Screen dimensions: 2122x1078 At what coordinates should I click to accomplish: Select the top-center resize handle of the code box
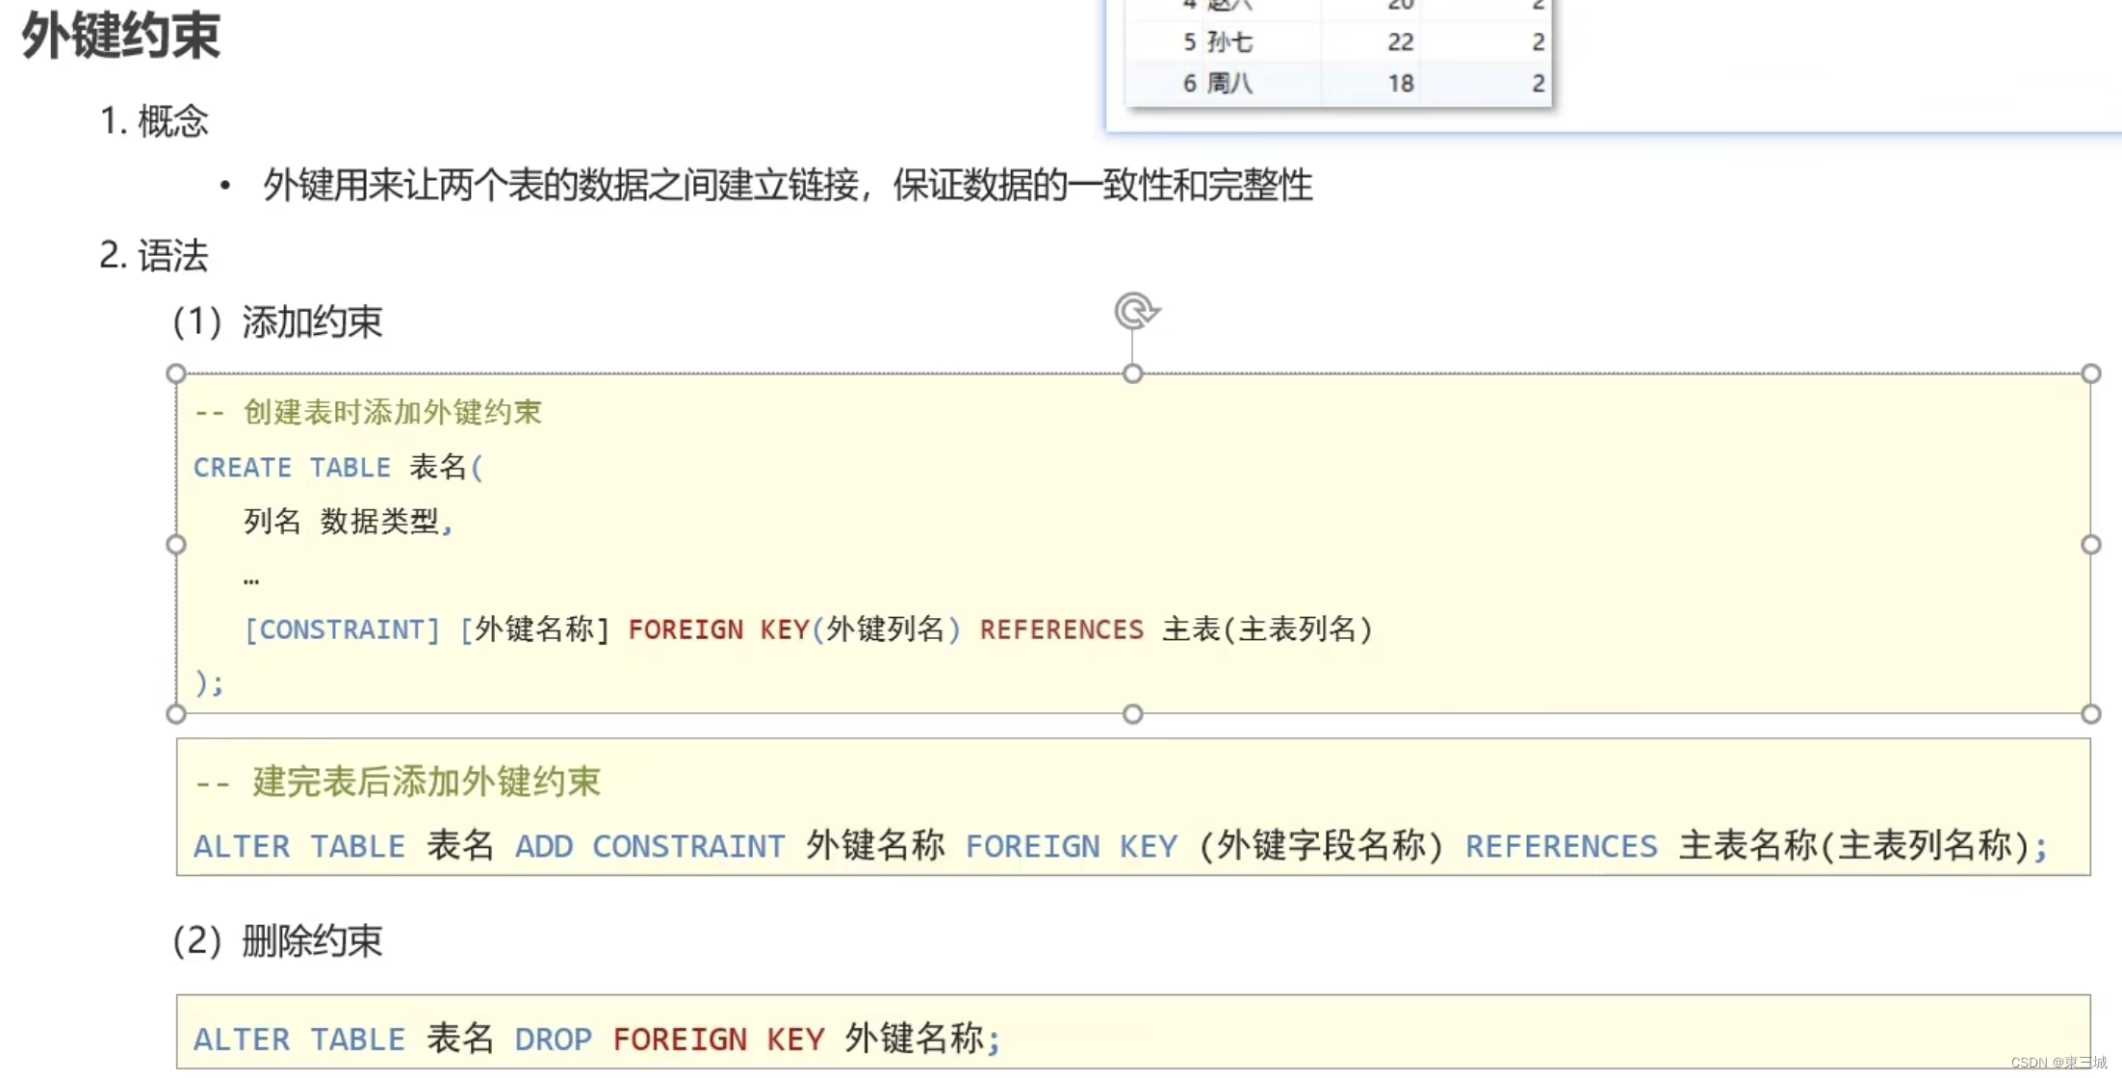point(1133,373)
